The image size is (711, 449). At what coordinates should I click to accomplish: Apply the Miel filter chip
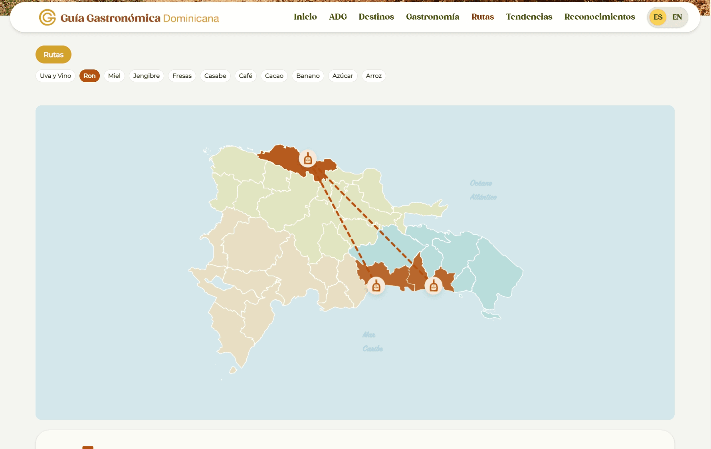click(114, 75)
